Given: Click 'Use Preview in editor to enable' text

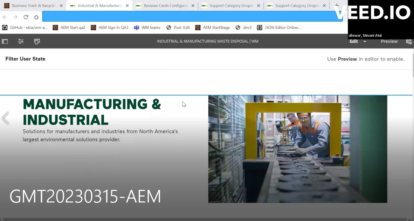Looking at the screenshot, I should coord(366,59).
